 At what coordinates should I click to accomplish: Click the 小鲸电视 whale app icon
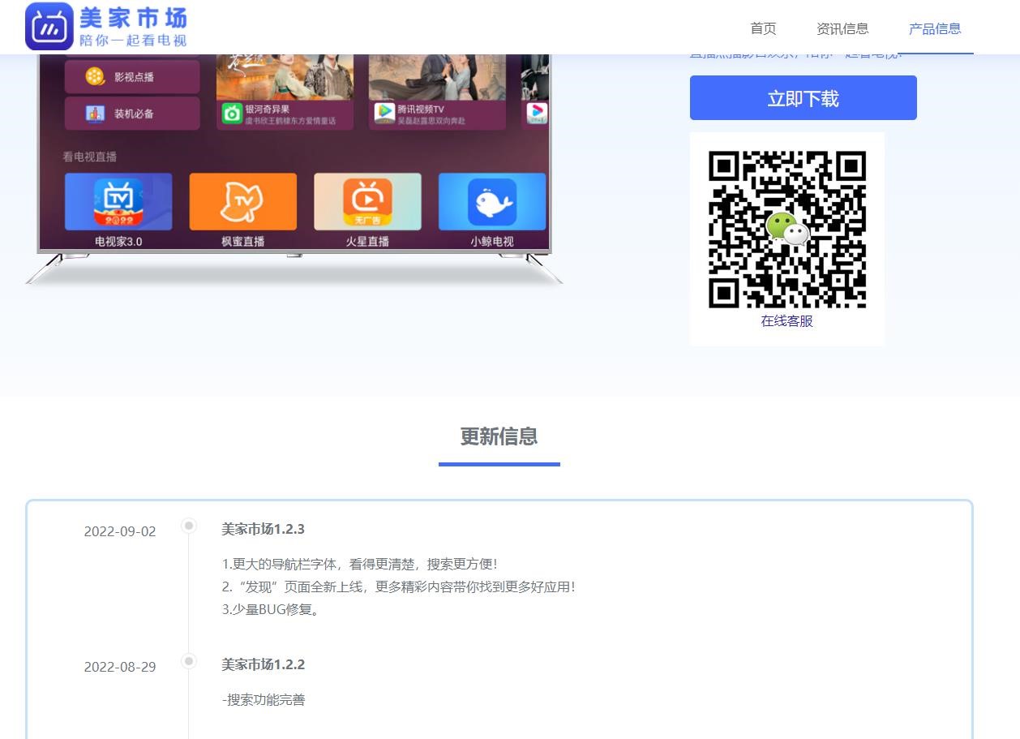pyautogui.click(x=492, y=202)
